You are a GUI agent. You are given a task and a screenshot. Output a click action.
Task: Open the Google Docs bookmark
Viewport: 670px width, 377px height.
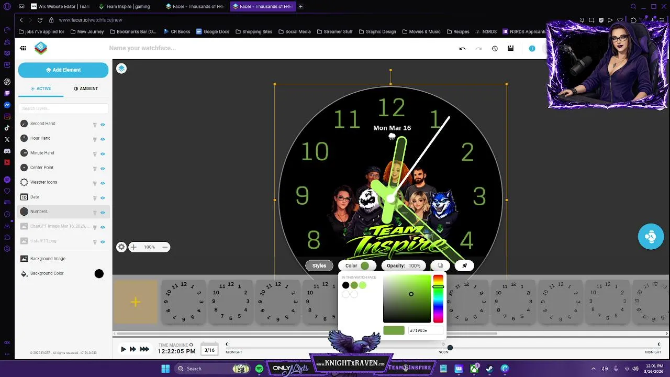[x=213, y=31]
